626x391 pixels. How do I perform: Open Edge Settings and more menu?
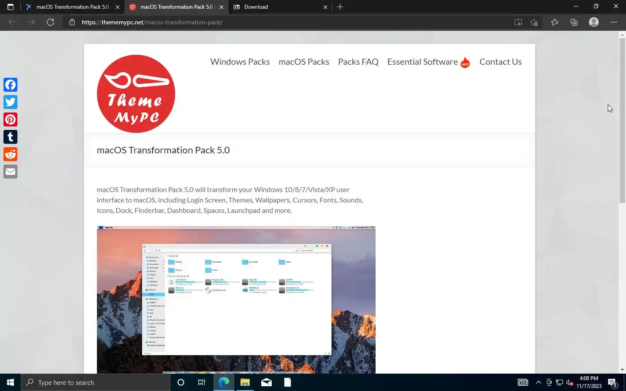[614, 22]
